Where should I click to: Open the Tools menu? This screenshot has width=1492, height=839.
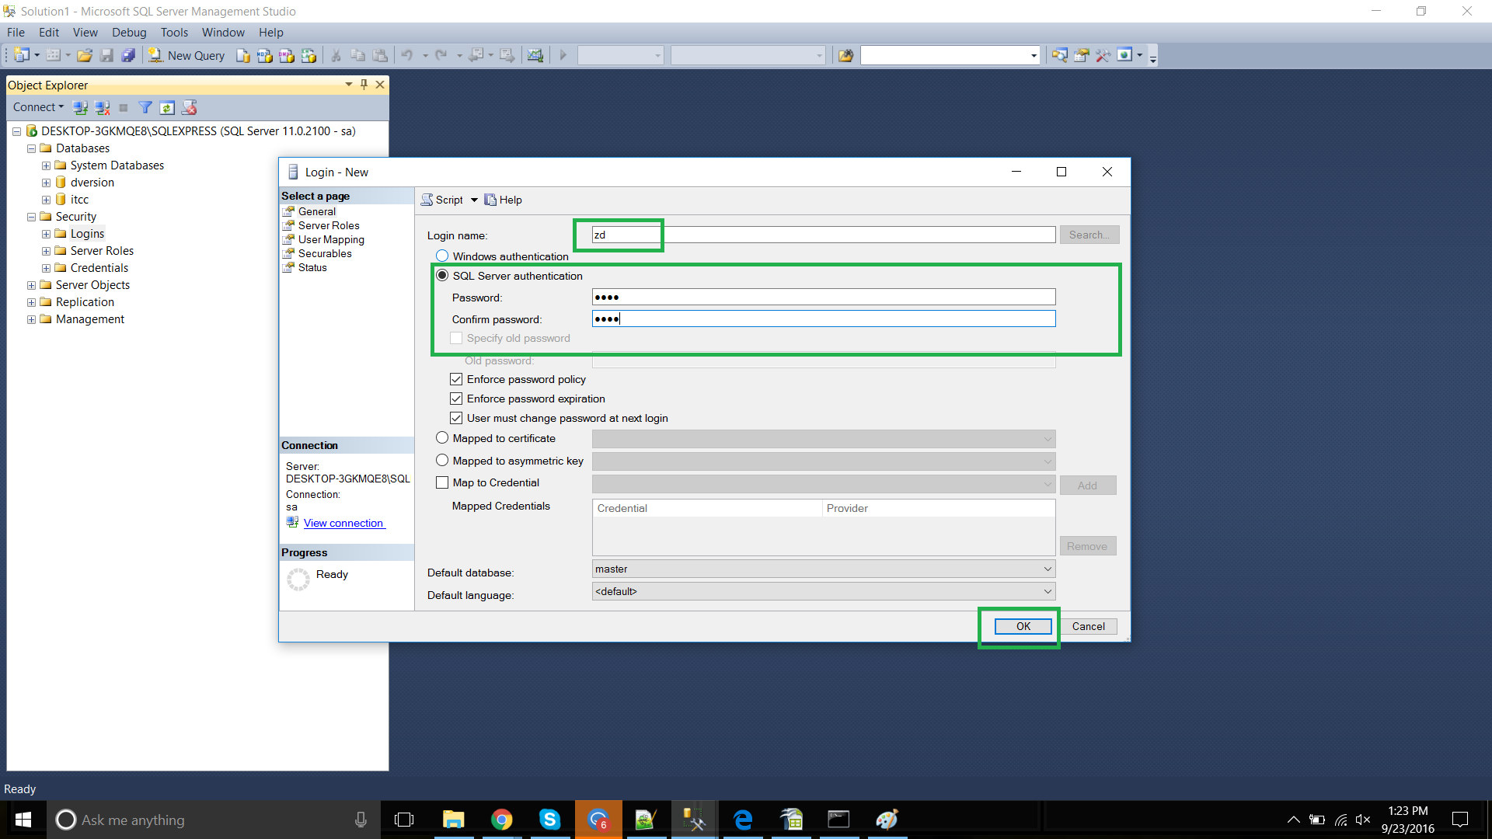coord(174,32)
